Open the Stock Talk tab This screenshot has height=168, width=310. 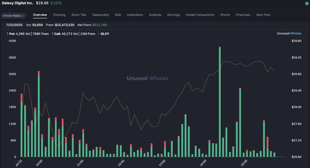point(79,15)
